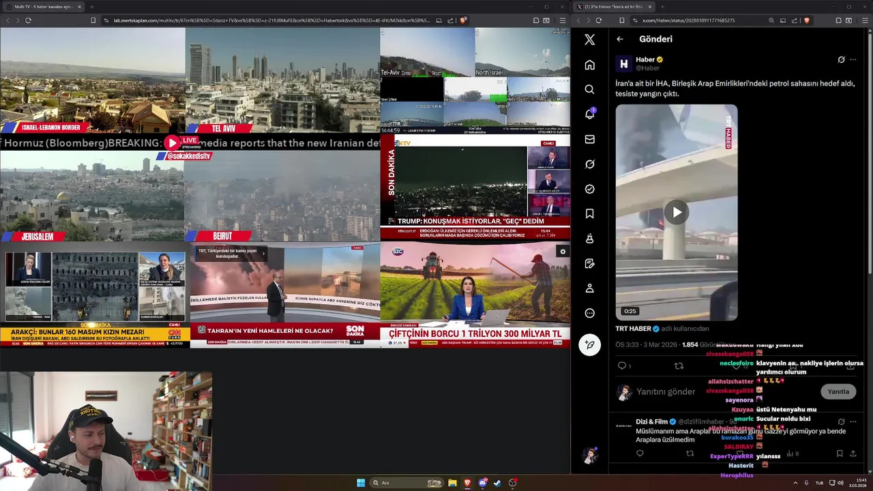Image resolution: width=873 pixels, height=491 pixels.
Task: Open Grok explain icon on Haber post
Action: [841, 60]
